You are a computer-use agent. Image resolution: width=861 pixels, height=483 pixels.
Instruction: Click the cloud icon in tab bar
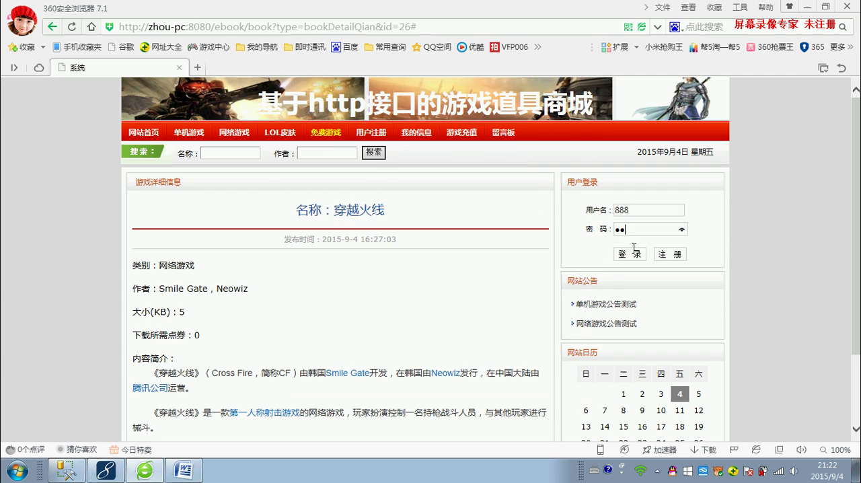coord(39,67)
